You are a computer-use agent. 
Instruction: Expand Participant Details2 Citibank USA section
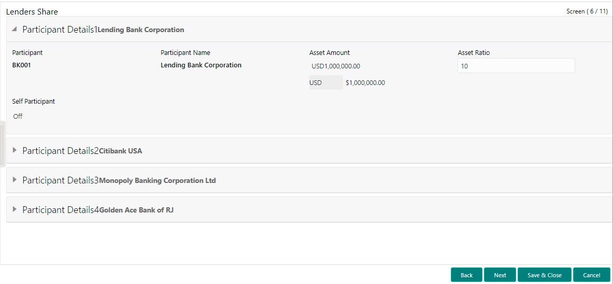(x=15, y=150)
